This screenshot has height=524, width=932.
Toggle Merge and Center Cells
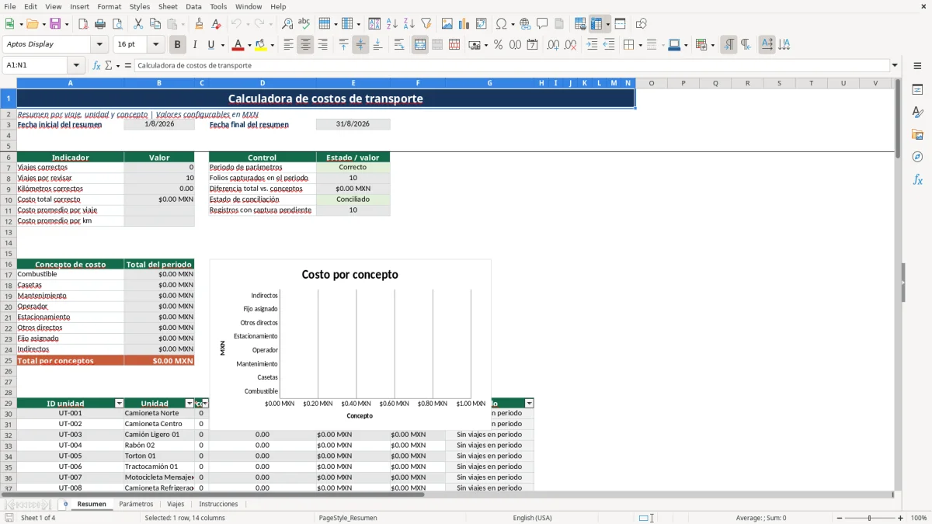coord(420,45)
